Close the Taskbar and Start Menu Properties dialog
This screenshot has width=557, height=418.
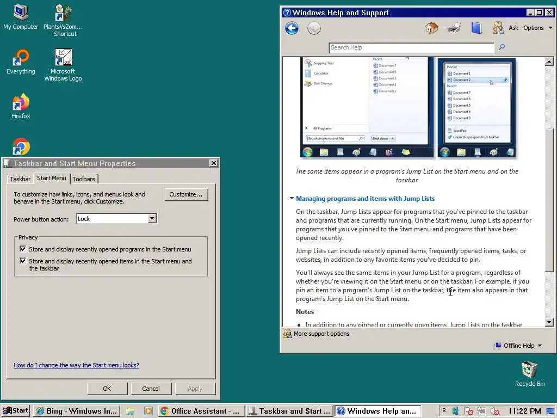[213, 163]
